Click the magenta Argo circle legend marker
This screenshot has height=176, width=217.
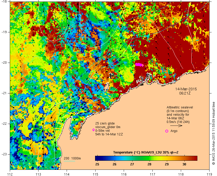point(167,131)
